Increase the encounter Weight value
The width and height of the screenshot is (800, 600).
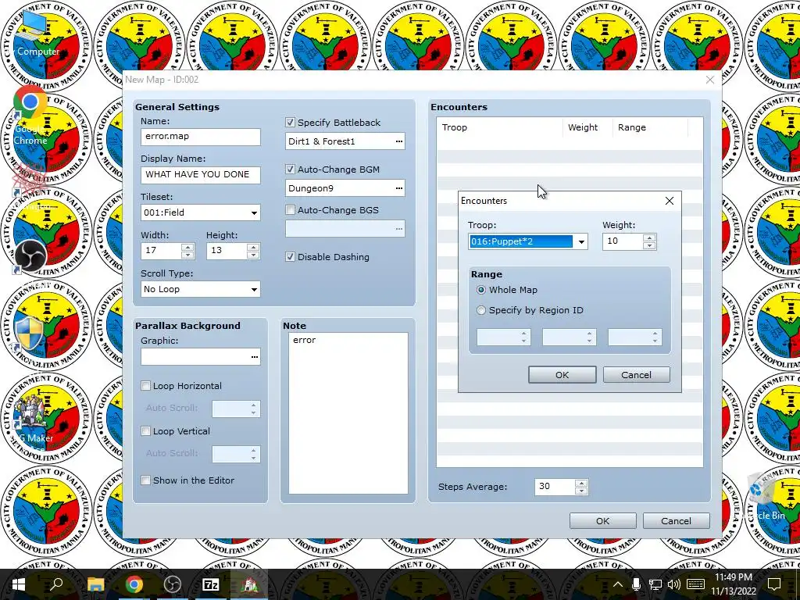(x=649, y=237)
